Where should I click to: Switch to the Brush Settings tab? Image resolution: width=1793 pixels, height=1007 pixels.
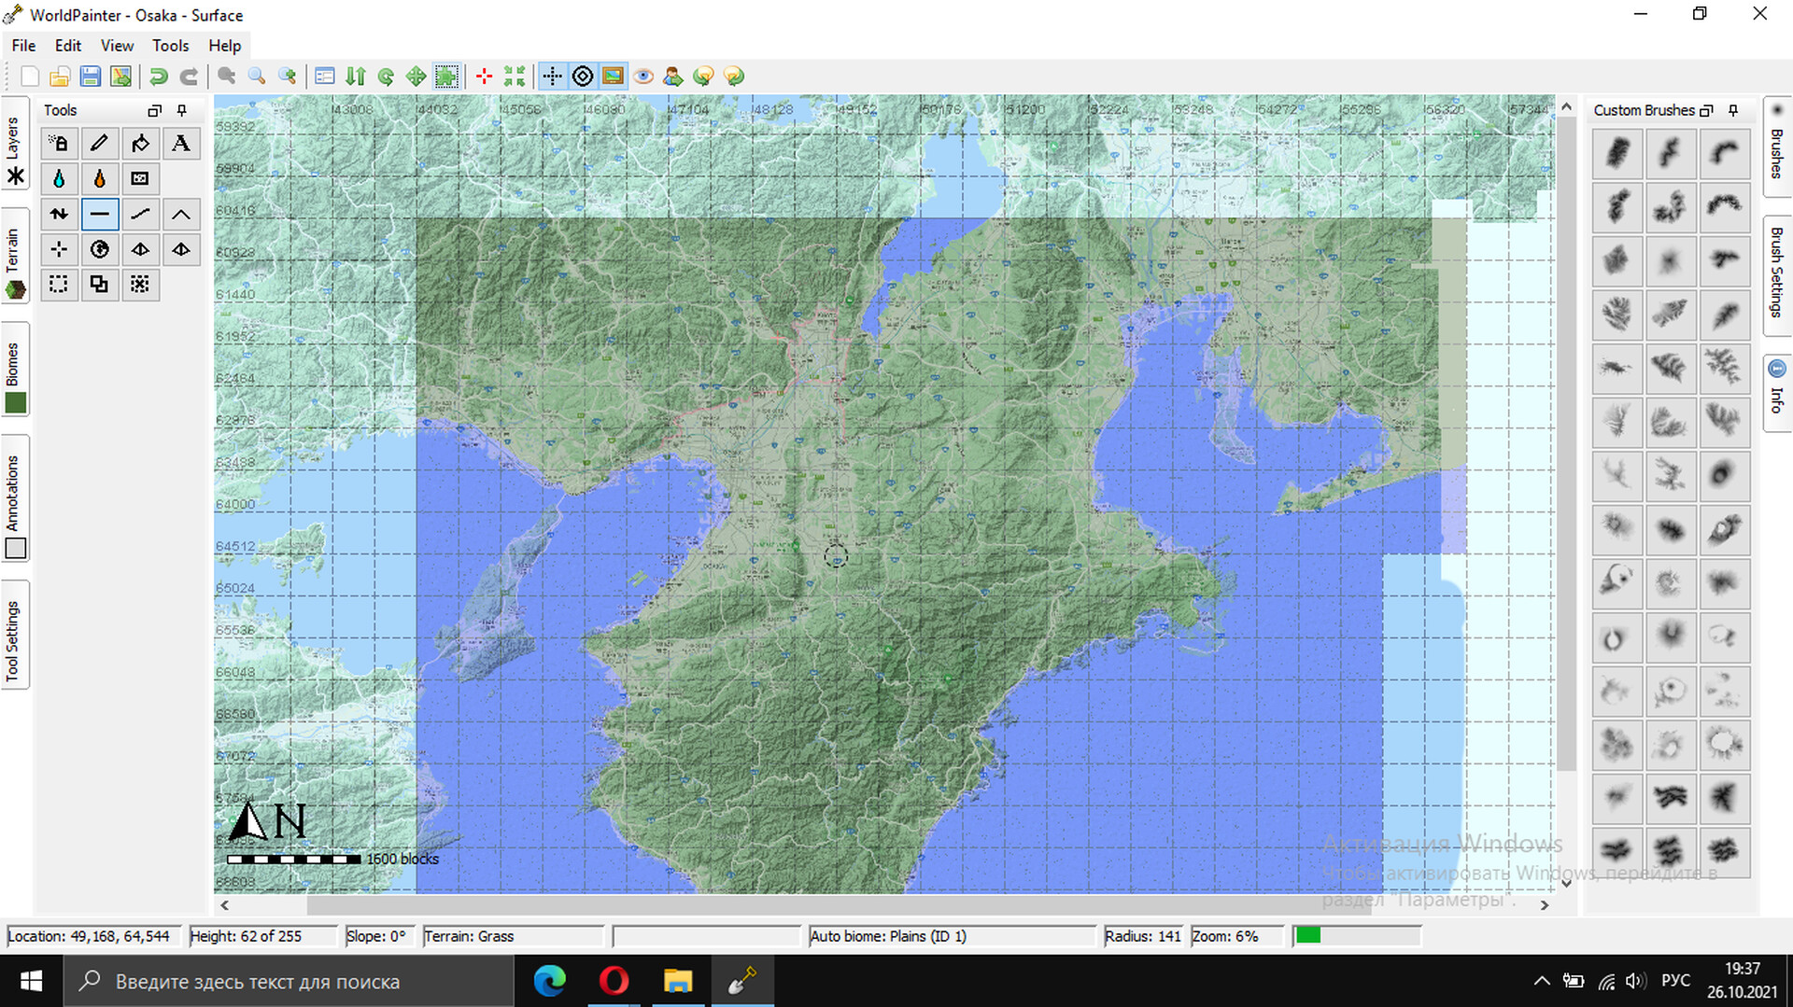pos(1777,275)
